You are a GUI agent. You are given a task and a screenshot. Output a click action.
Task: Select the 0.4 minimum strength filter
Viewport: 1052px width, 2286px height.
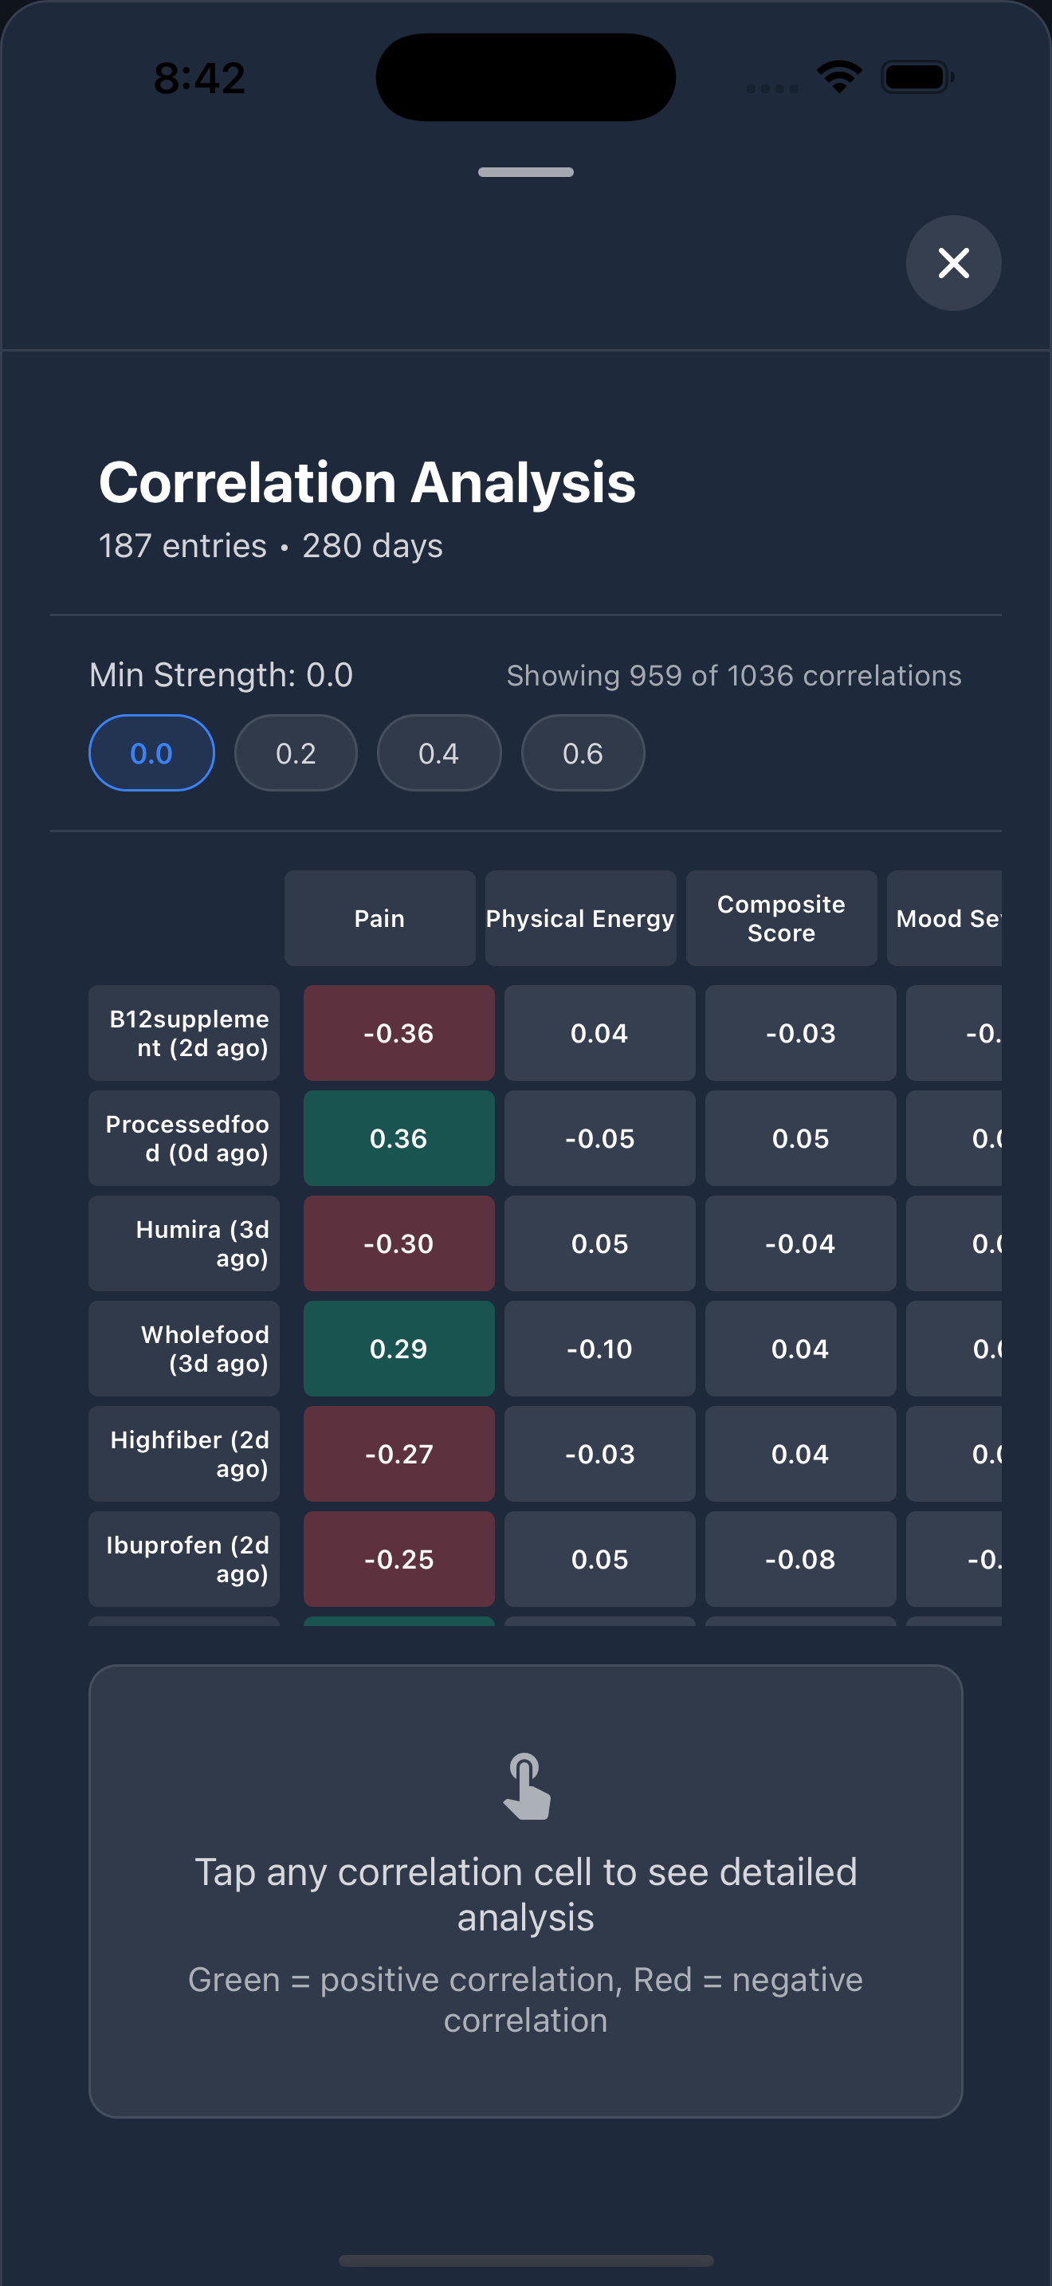(x=439, y=752)
